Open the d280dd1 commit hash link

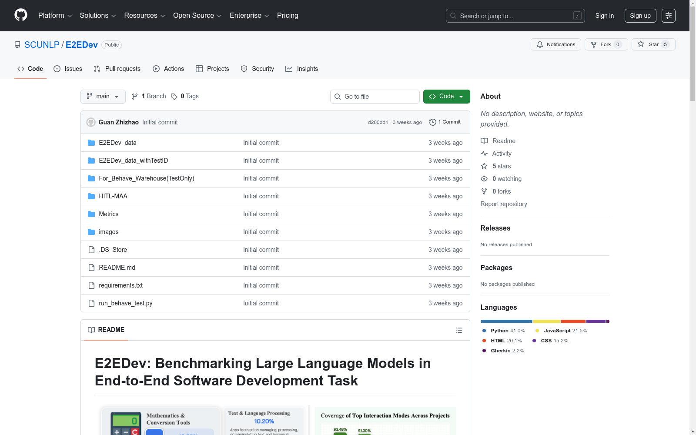tap(378, 122)
